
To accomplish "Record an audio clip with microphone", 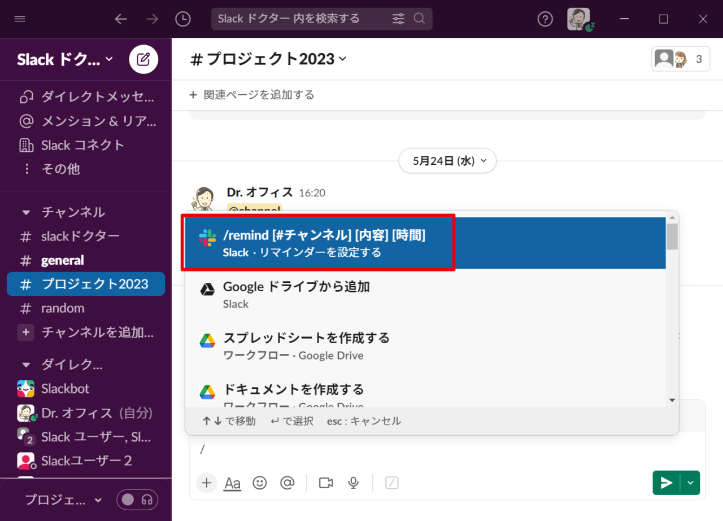I will point(354,483).
